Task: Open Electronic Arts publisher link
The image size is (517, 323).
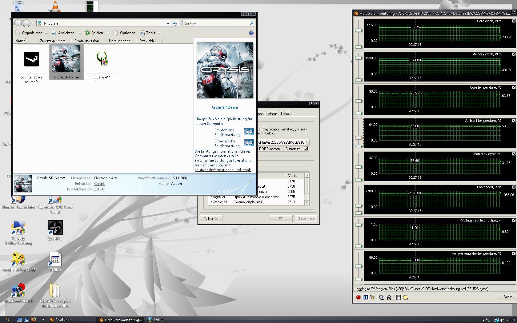Action: pyautogui.click(x=106, y=178)
